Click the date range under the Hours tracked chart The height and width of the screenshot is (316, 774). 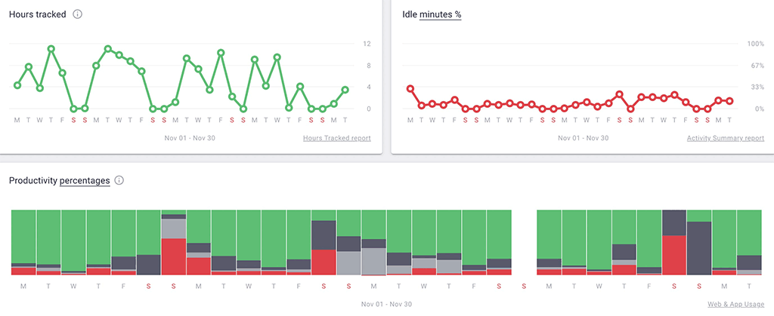[x=191, y=138]
